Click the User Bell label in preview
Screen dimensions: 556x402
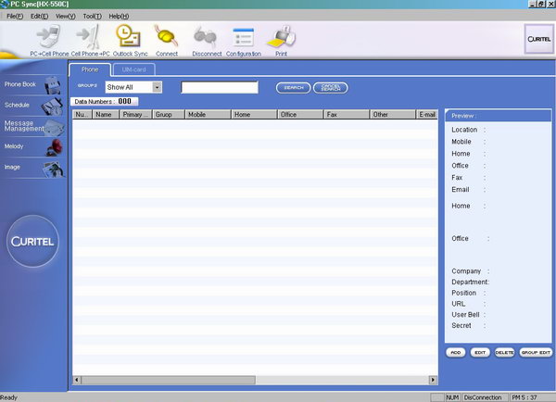click(465, 314)
